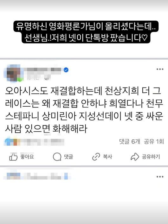The height and width of the screenshot is (224, 168).
Task: Tap the 복사 button label
Action: coord(108,157)
